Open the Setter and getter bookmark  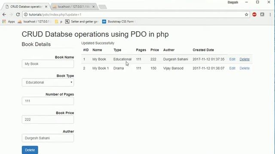point(81,21)
